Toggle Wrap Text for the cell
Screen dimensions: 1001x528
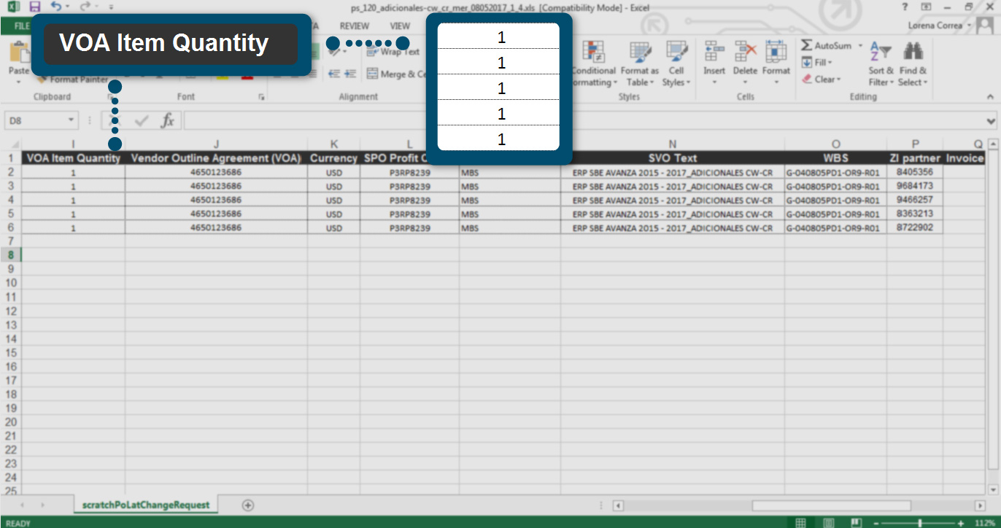(x=394, y=52)
